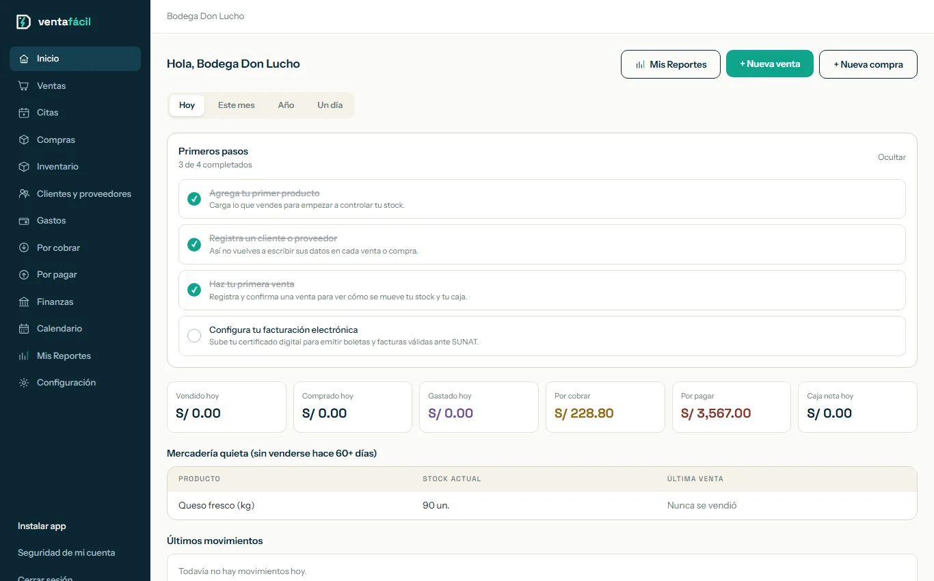Click the Inicio home icon

pyautogui.click(x=24, y=59)
